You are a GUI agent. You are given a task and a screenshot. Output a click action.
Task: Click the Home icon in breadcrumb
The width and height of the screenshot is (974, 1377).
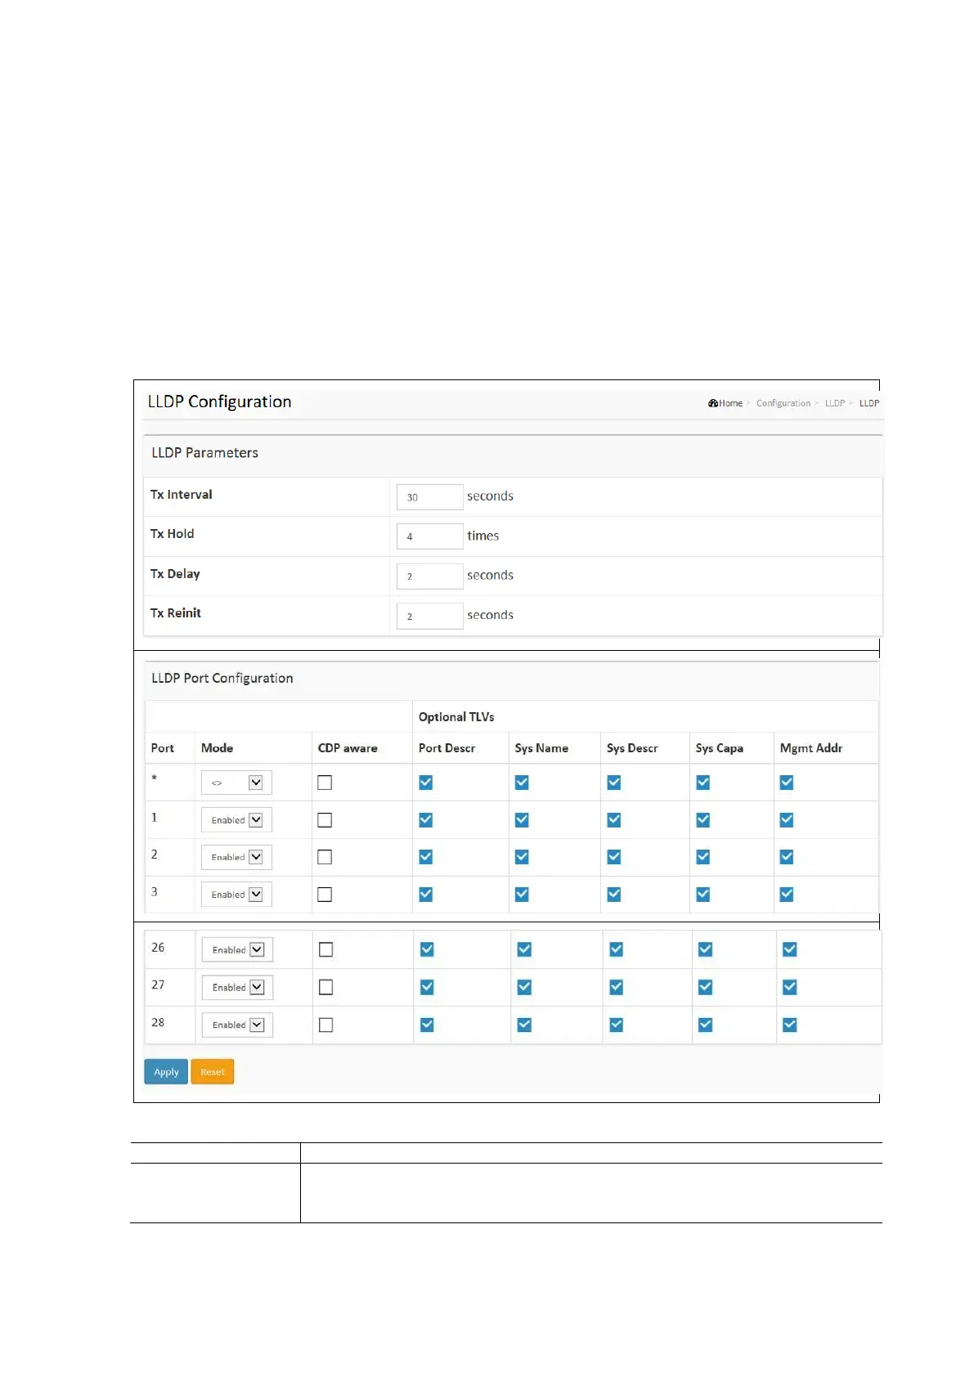[713, 403]
